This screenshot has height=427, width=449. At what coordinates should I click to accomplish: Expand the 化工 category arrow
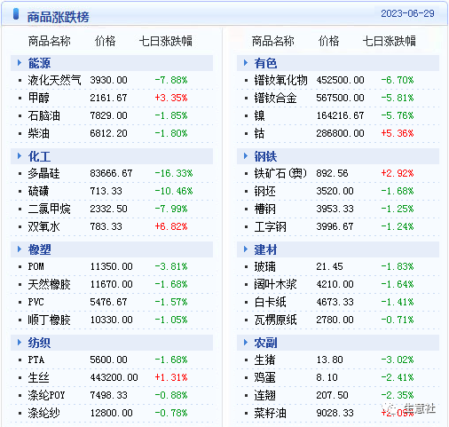pyautogui.click(x=20, y=156)
